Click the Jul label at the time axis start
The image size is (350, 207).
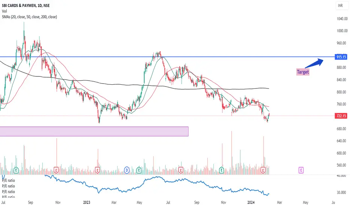[3, 202]
